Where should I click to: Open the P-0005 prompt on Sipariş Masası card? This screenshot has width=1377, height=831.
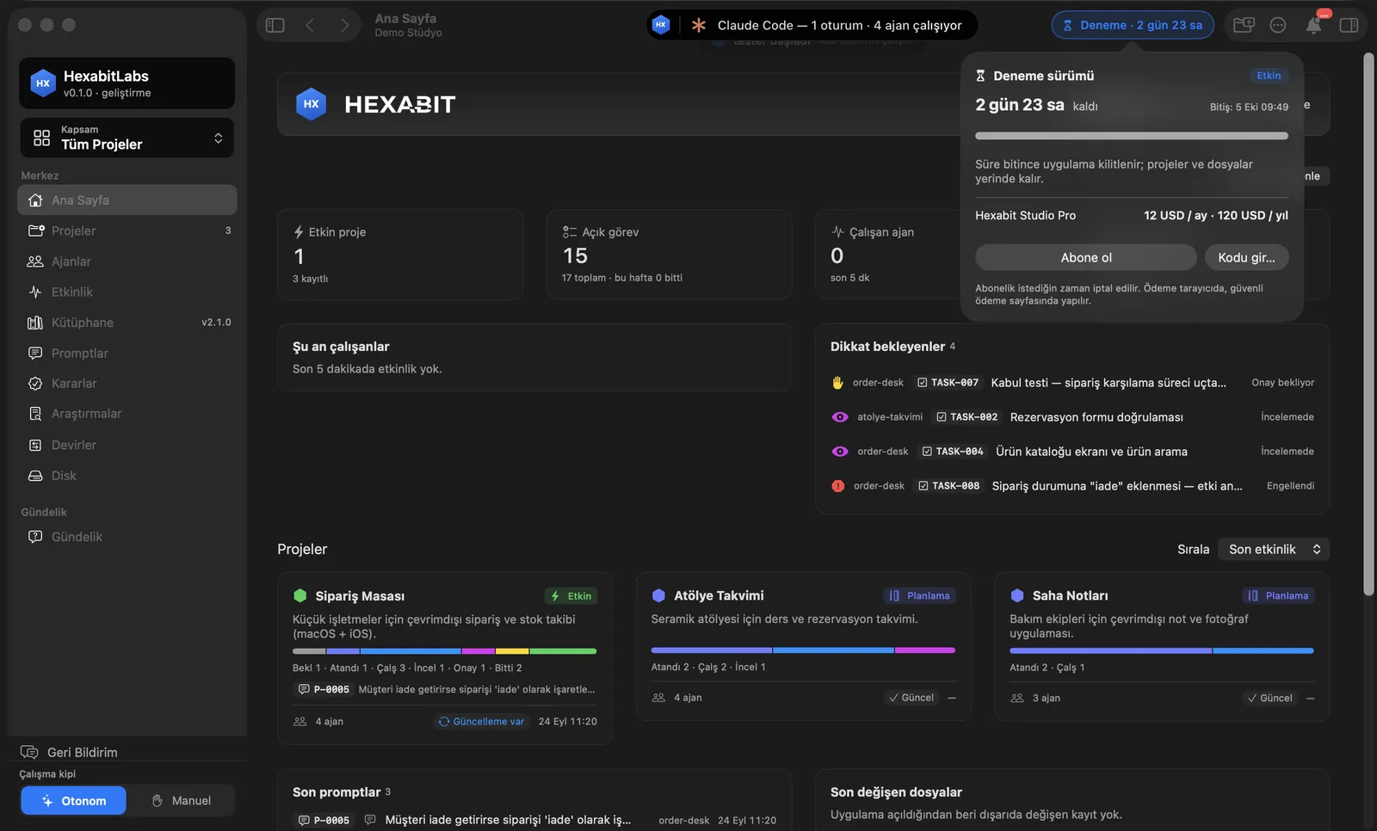click(x=446, y=689)
